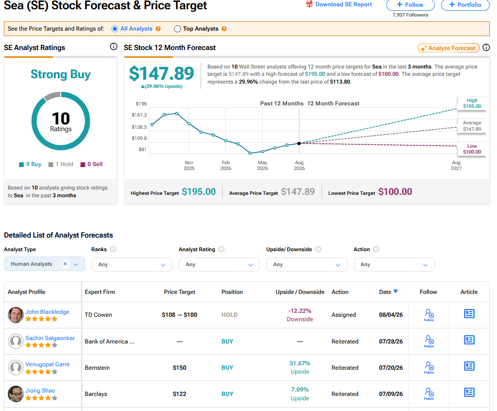The width and height of the screenshot is (497, 411).
Task: Select the Top Analysts radio button
Action: [177, 29]
